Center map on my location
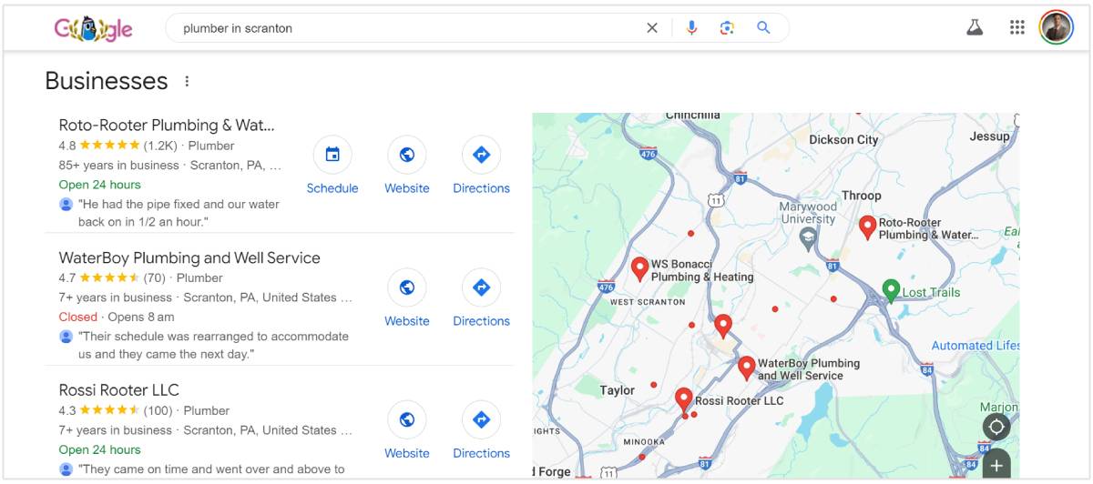Image resolution: width=1093 pixels, height=484 pixels. pos(996,427)
